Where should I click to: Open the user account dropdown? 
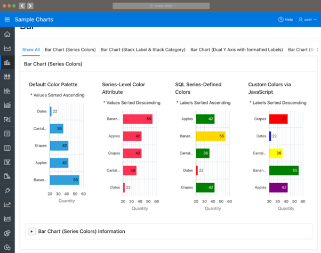308,19
